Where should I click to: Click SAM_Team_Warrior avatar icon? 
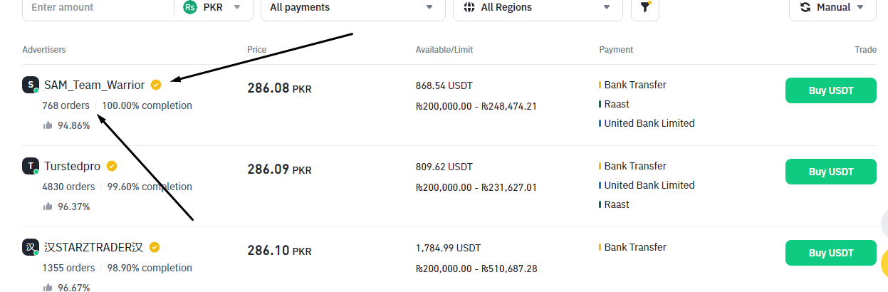tap(30, 85)
